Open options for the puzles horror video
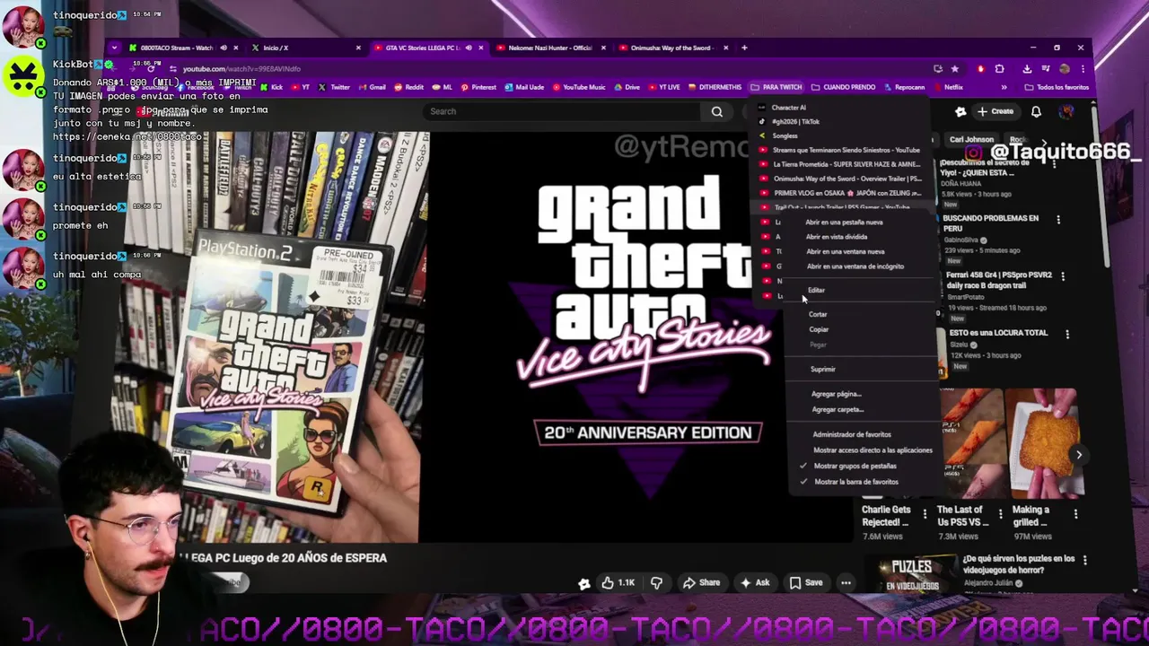1149x646 pixels. 1085,559
